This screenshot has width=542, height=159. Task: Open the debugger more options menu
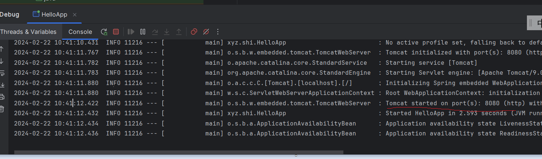pyautogui.click(x=218, y=32)
